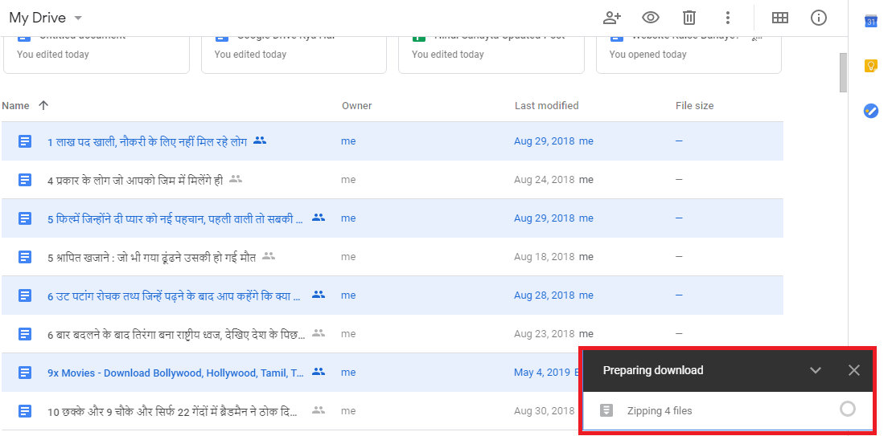Click the 'Zipping 4 files' entry
Image resolution: width=892 pixels, height=436 pixels.
point(728,410)
